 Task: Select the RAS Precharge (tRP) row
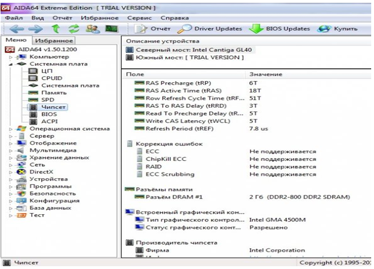tap(246, 83)
